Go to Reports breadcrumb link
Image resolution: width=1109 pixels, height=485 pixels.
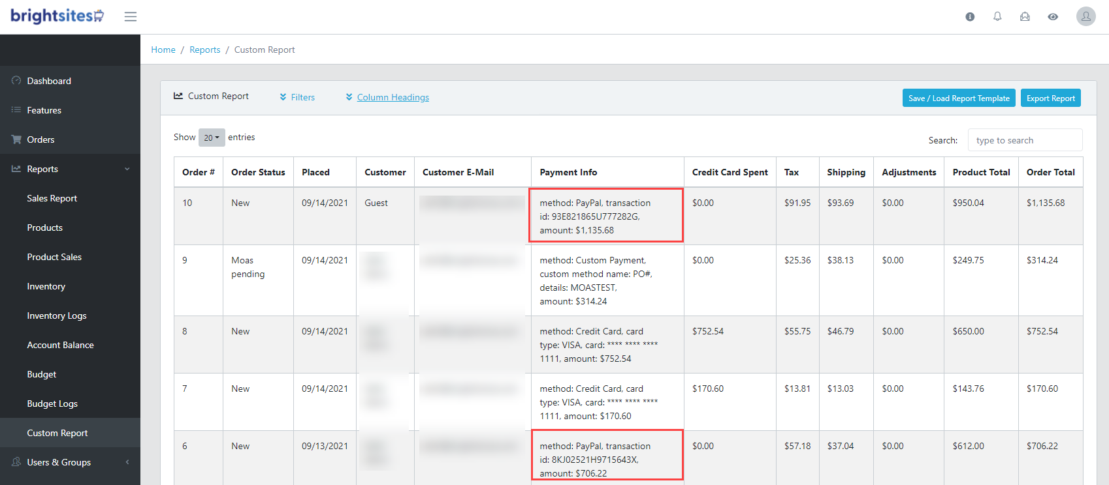pyautogui.click(x=205, y=50)
